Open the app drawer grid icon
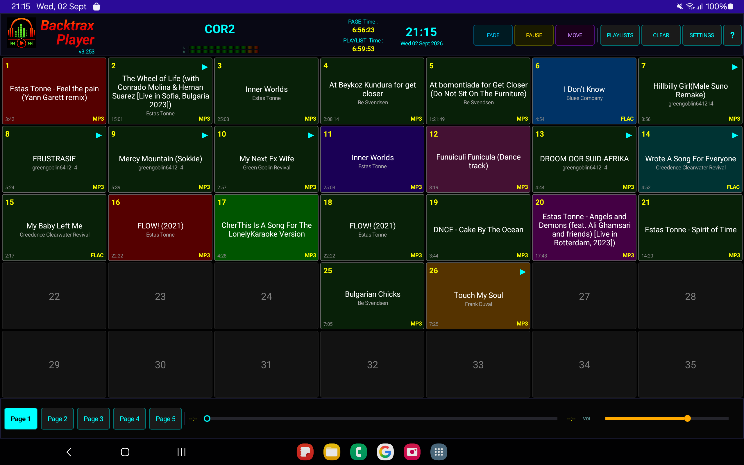This screenshot has width=744, height=465. [439, 452]
